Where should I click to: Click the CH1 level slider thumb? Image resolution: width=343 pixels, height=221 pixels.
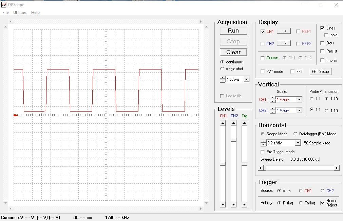223,164
